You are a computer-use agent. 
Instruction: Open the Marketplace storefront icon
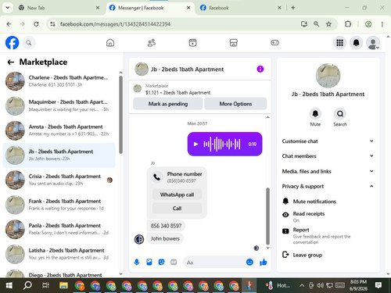click(234, 43)
